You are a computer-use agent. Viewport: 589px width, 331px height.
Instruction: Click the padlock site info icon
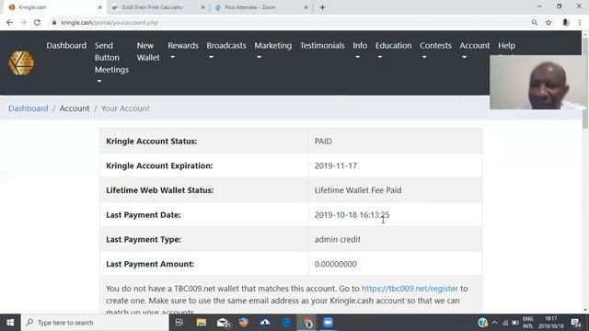point(54,22)
